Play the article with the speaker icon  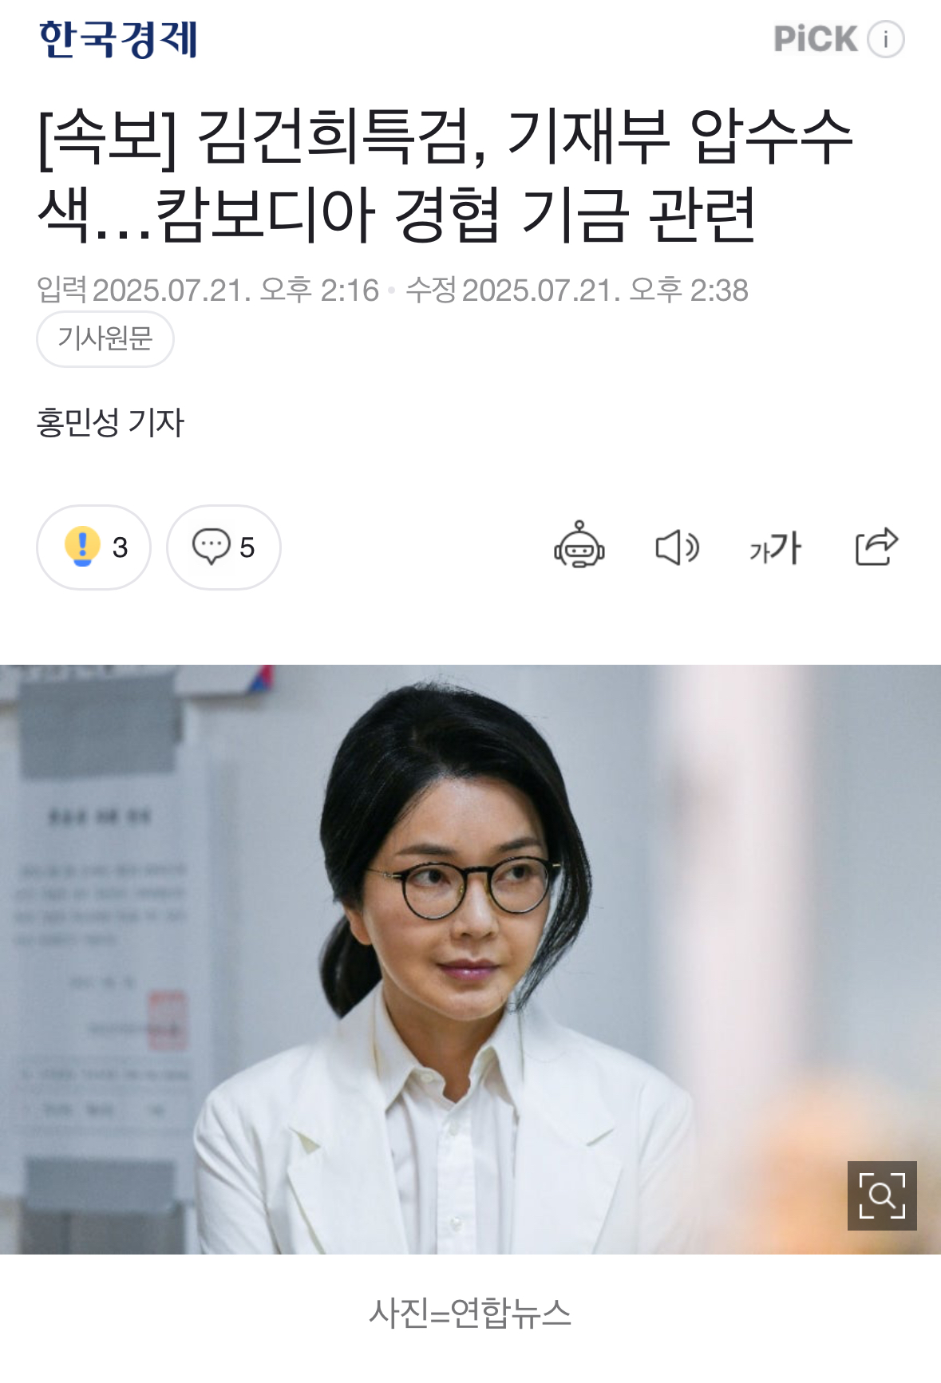coord(677,547)
